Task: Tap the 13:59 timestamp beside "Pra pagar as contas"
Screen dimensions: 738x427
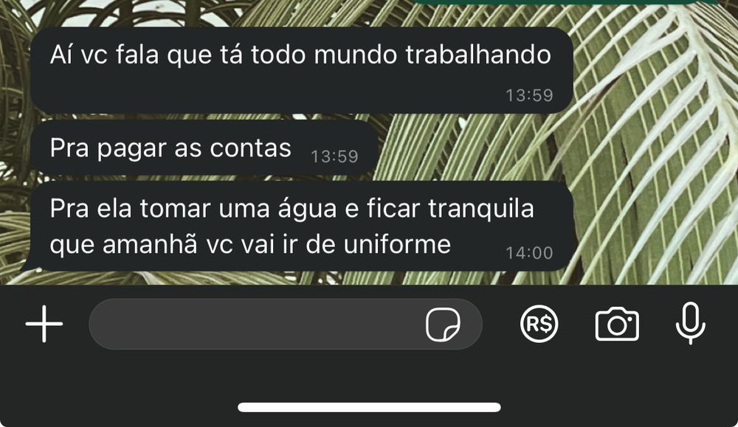Action: pos(334,156)
